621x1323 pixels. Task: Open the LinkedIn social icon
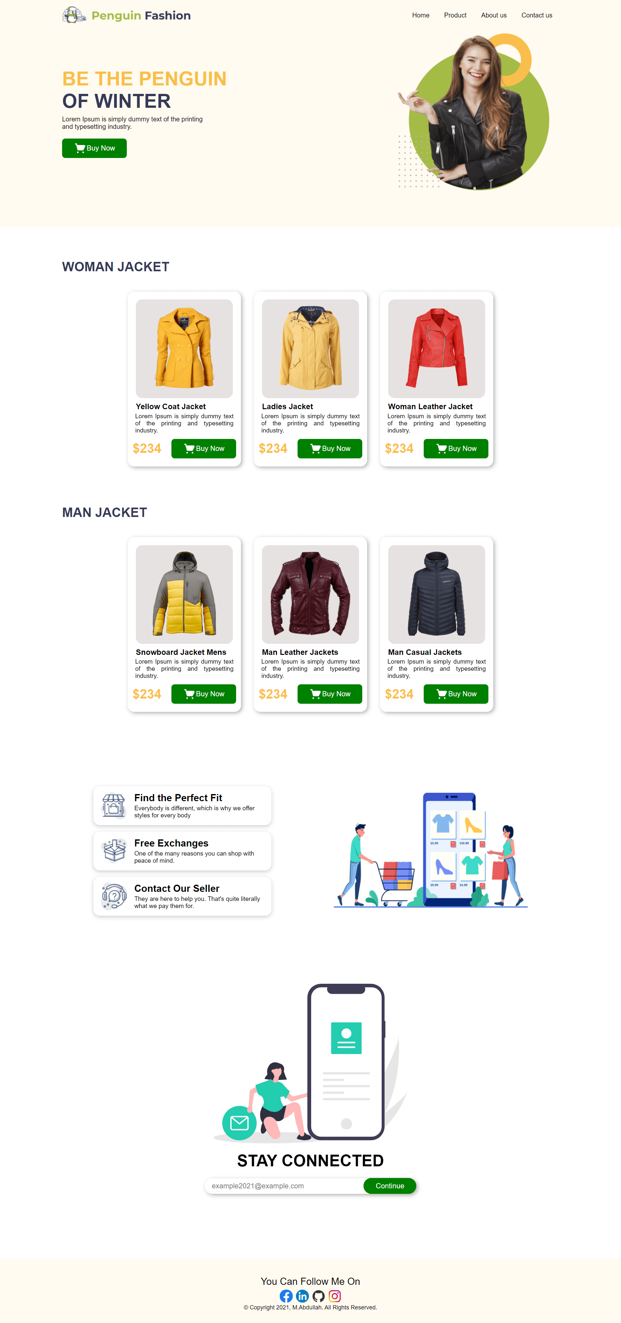point(302,1296)
